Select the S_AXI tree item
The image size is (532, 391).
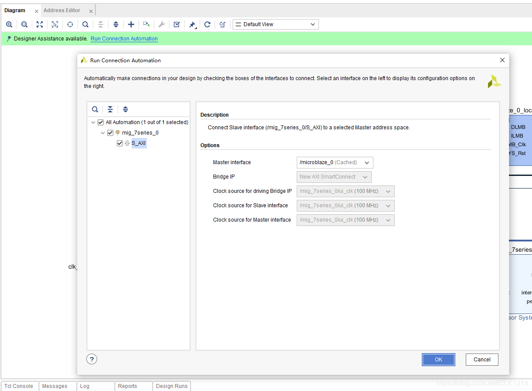tap(139, 143)
